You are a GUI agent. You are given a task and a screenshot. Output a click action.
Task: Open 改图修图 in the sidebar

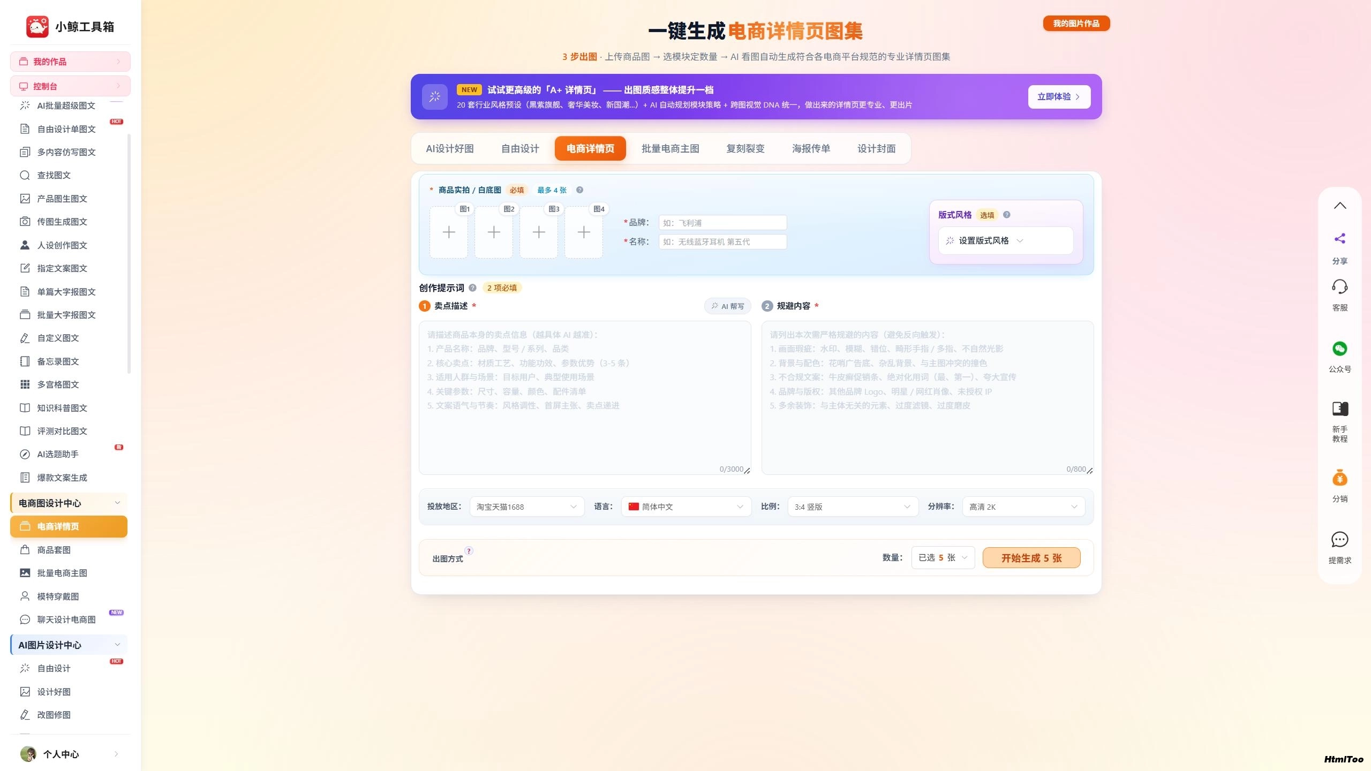[69, 715]
